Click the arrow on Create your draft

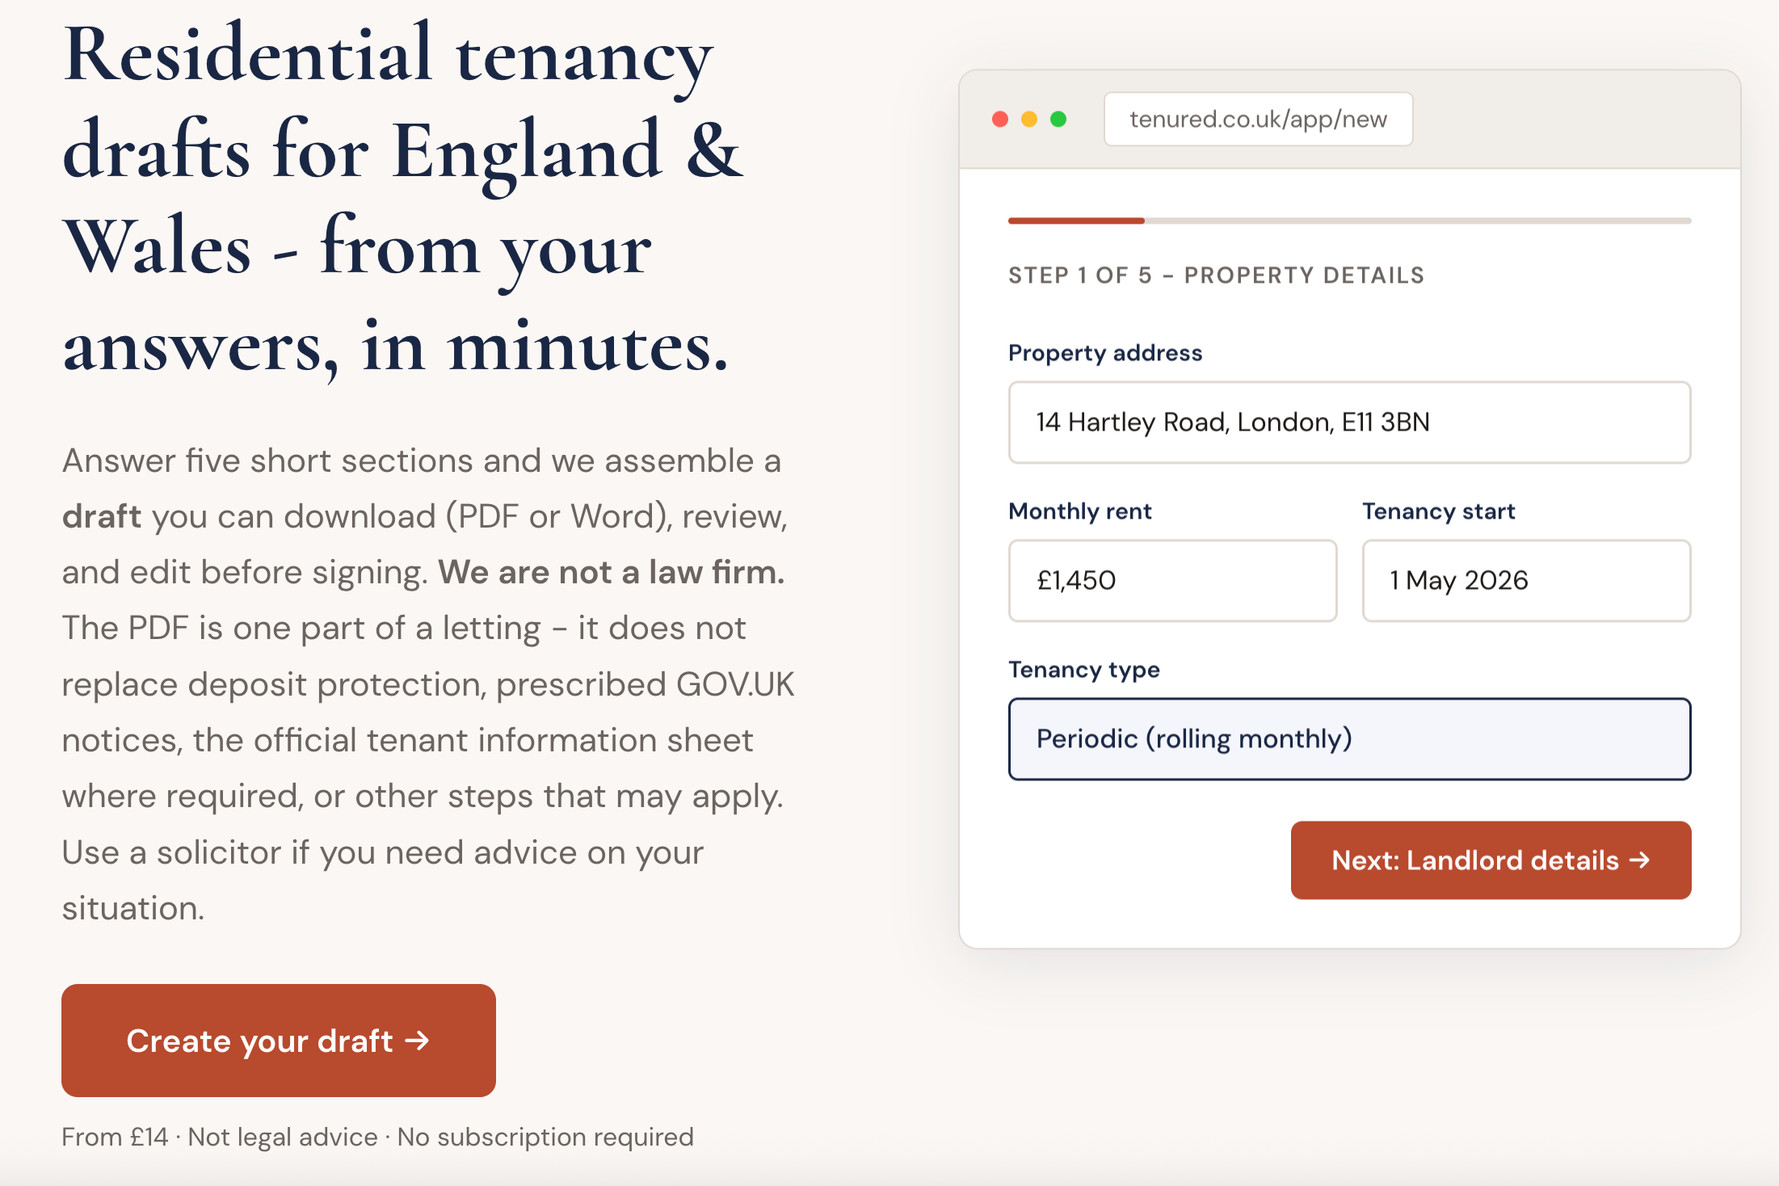[x=418, y=1041]
